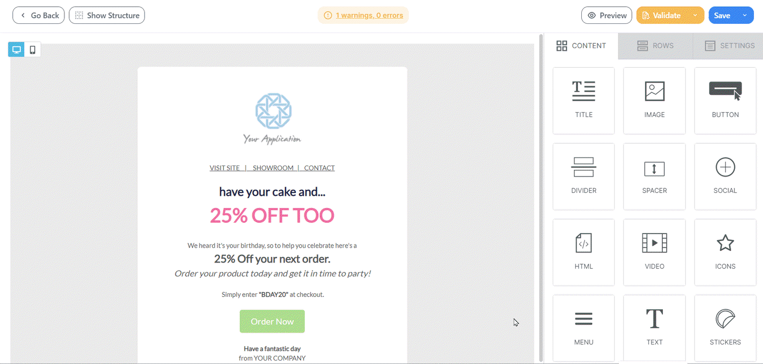Select the Image content block
The height and width of the screenshot is (364, 763).
[x=654, y=100]
